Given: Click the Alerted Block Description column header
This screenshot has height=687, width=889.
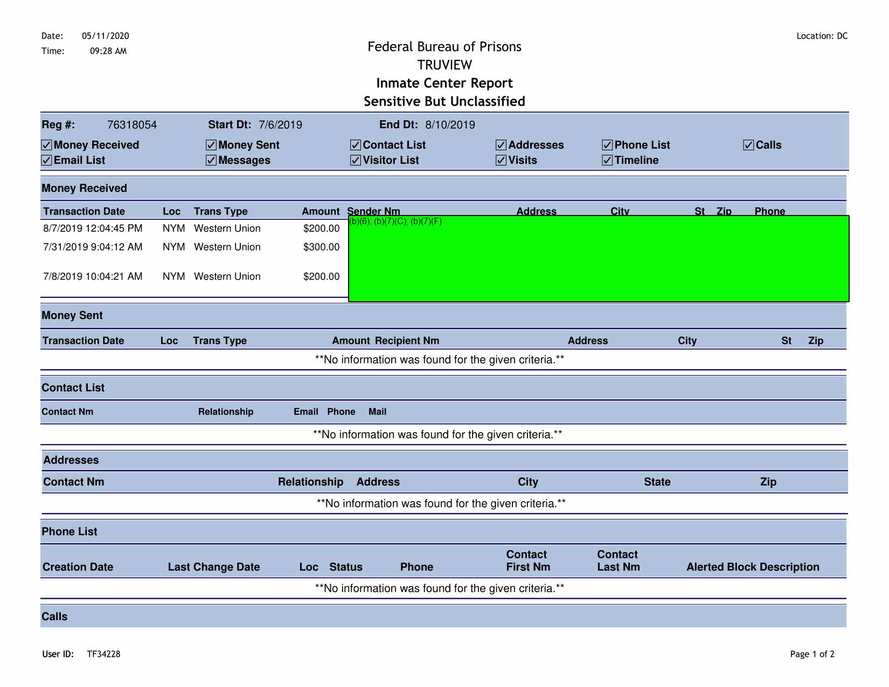Looking at the screenshot, I should (x=753, y=567).
